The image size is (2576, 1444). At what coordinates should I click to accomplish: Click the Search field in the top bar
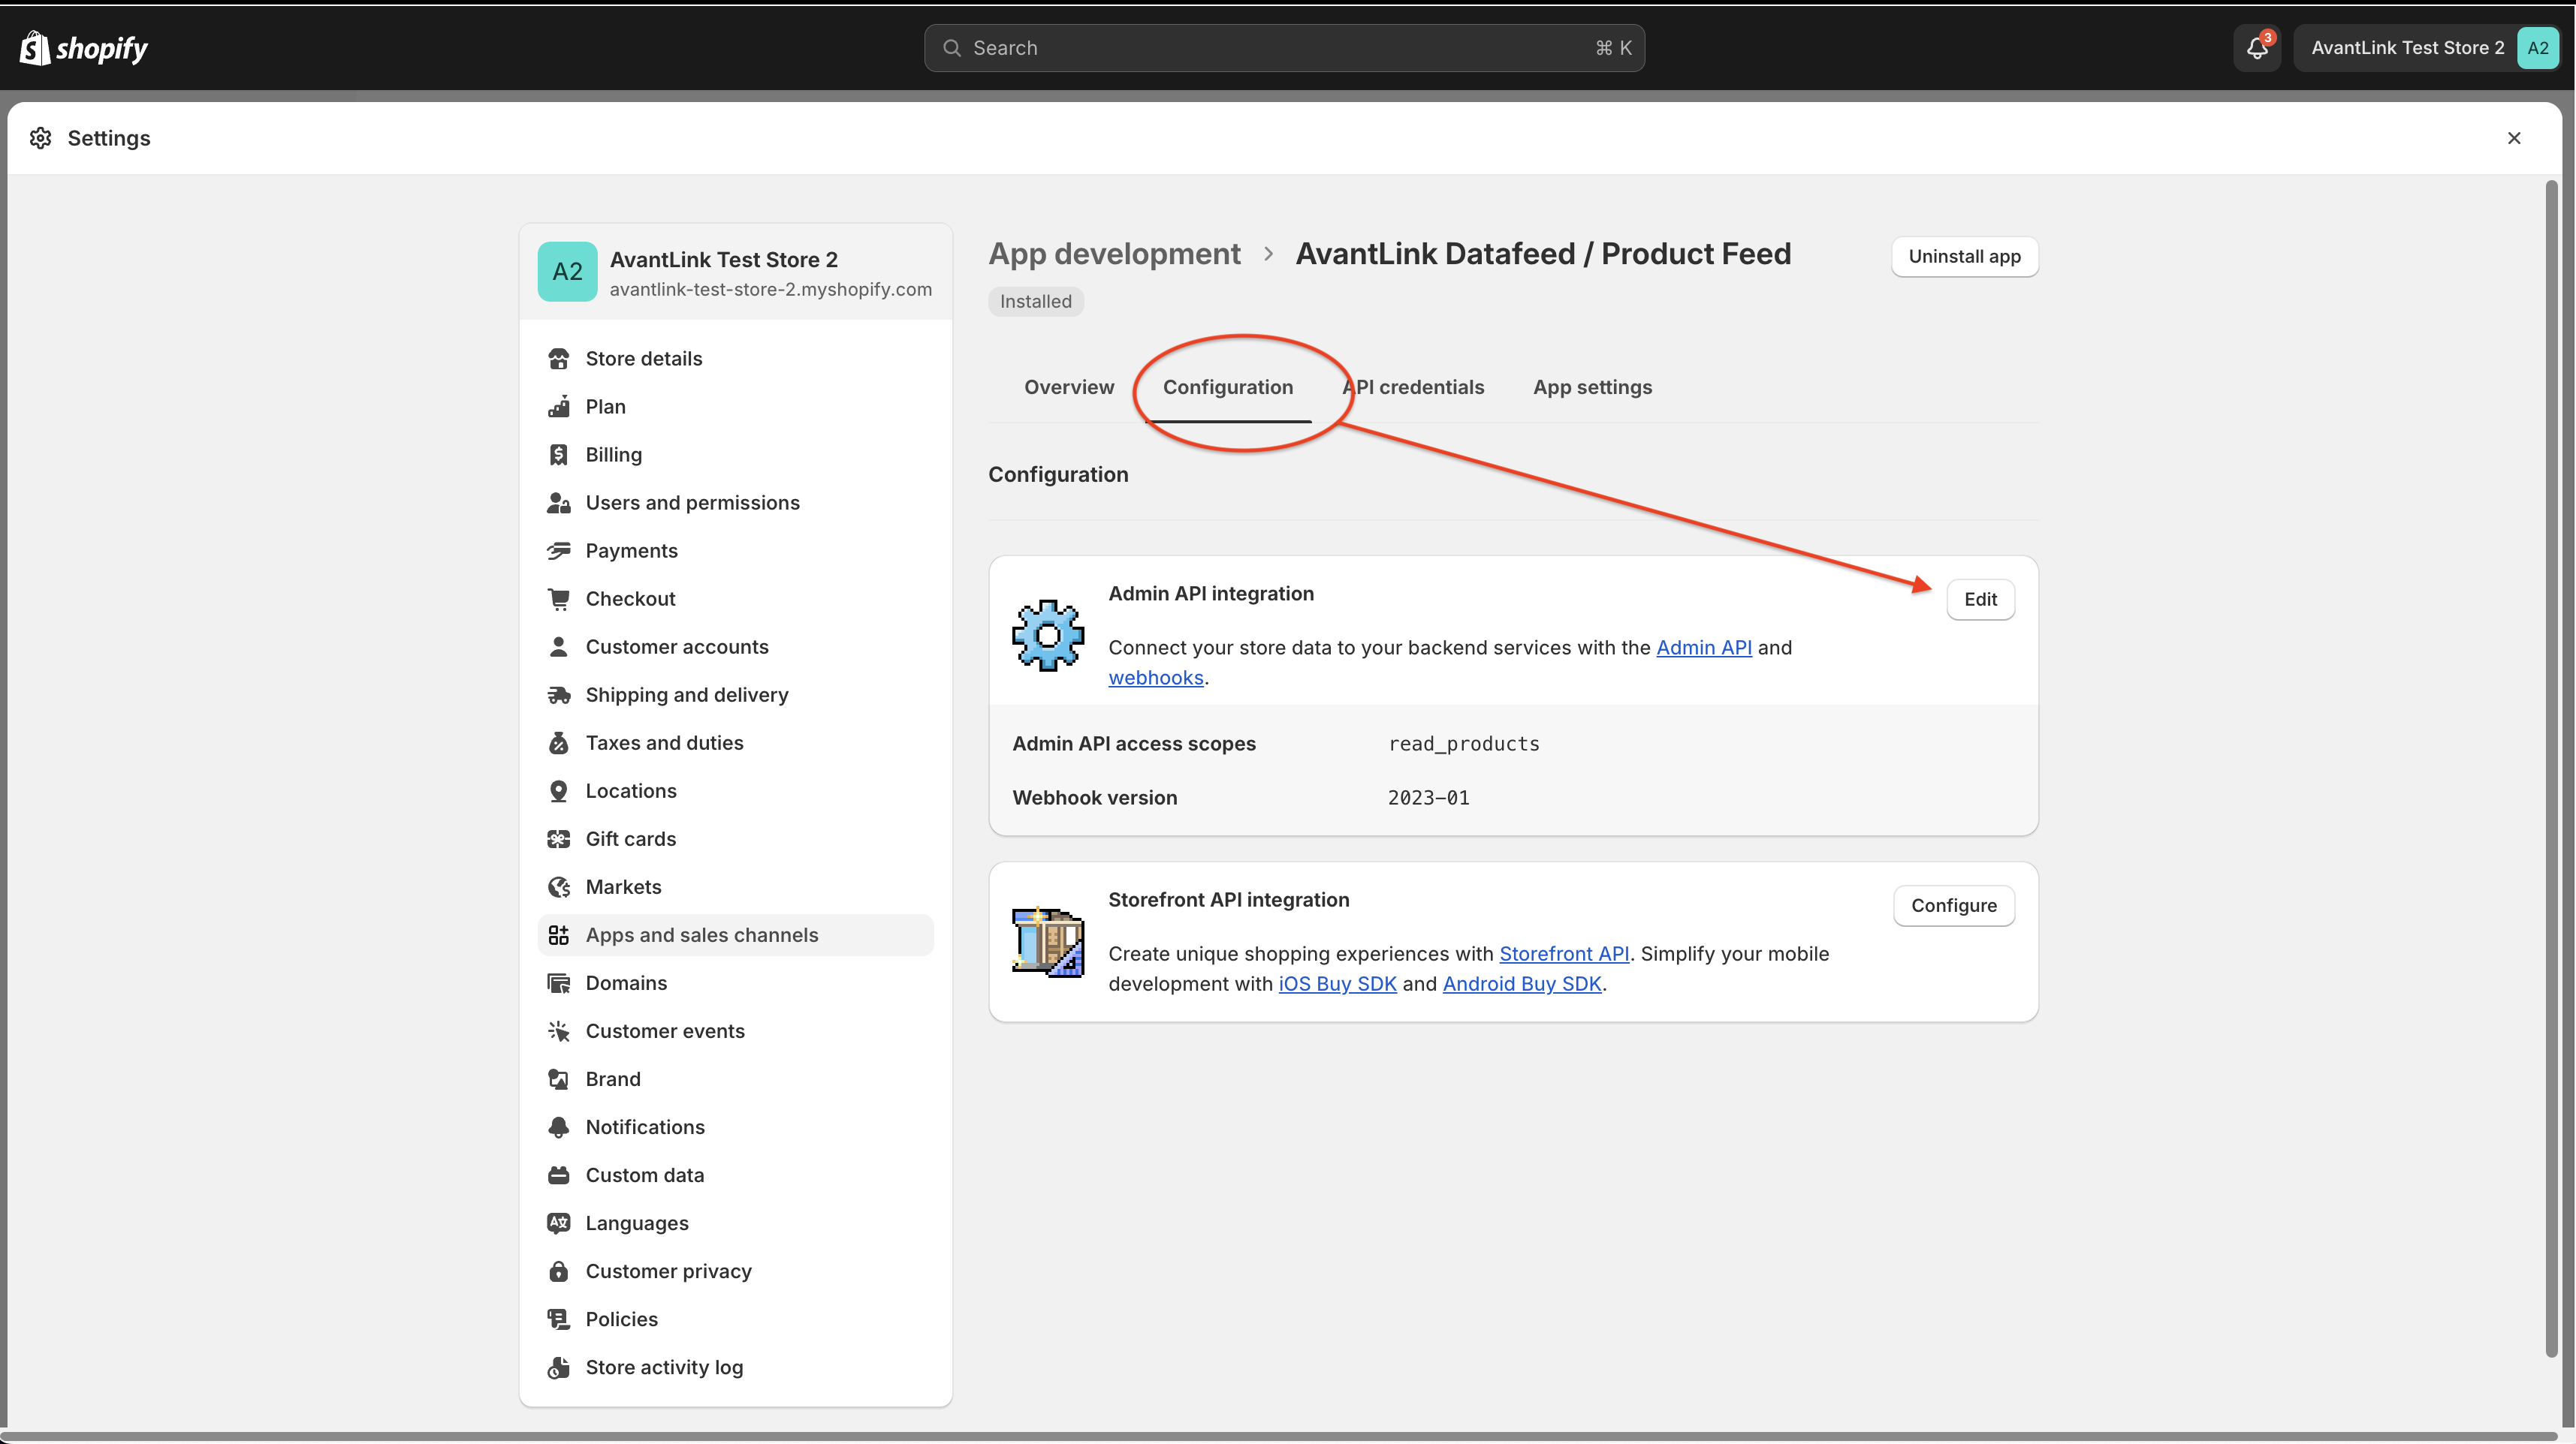[1284, 48]
